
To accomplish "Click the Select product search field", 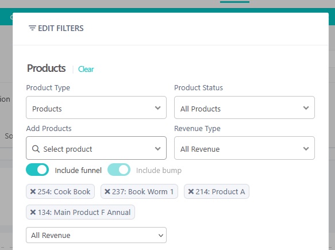I will tap(96, 148).
